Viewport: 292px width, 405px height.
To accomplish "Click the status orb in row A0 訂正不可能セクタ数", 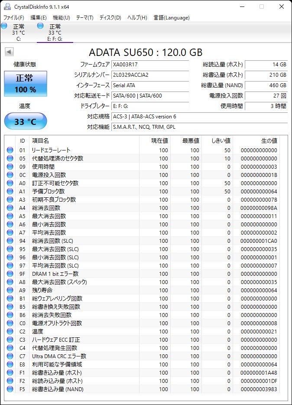I will pyautogui.click(x=10, y=183).
